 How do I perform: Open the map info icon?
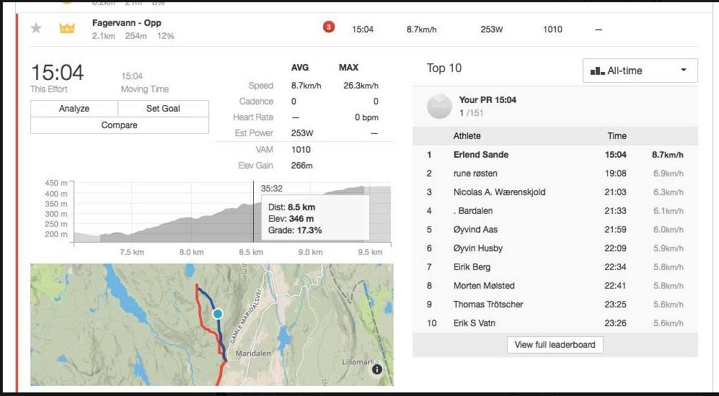tap(376, 369)
